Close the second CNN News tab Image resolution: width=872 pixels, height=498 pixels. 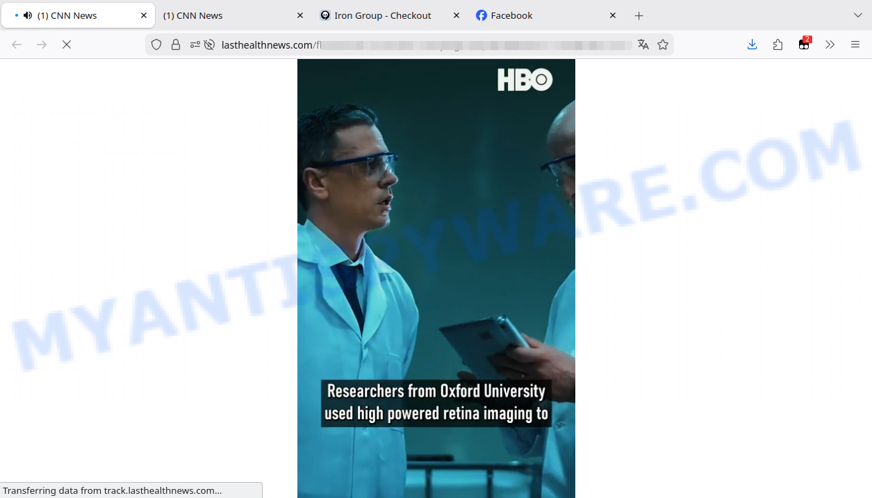point(300,15)
